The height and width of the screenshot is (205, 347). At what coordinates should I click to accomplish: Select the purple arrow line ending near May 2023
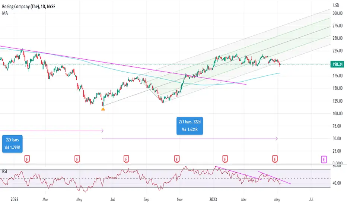190,139
